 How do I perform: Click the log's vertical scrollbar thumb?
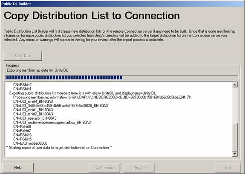pyautogui.click(x=235, y=137)
